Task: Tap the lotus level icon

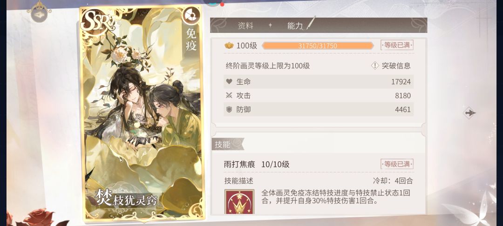Action: click(229, 46)
